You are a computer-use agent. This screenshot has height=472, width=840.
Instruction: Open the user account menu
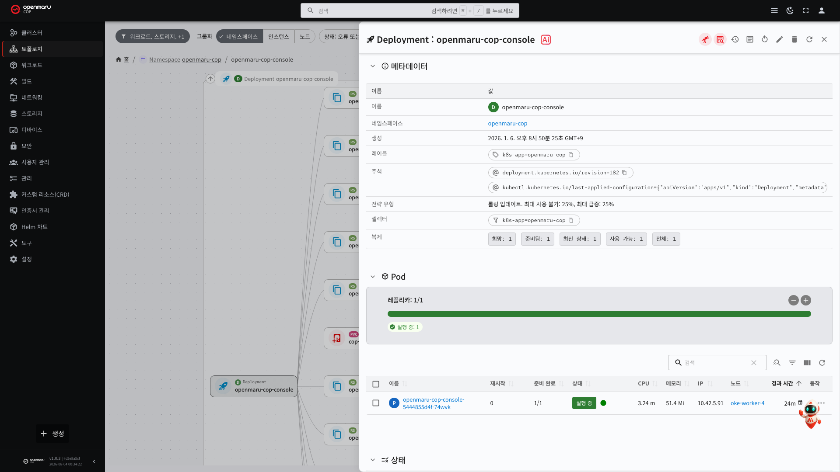coord(822,10)
